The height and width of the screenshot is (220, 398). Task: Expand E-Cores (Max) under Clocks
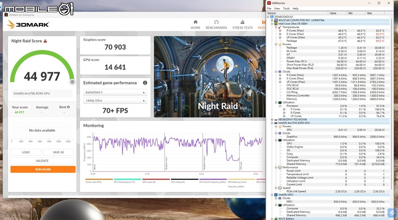[280, 78]
